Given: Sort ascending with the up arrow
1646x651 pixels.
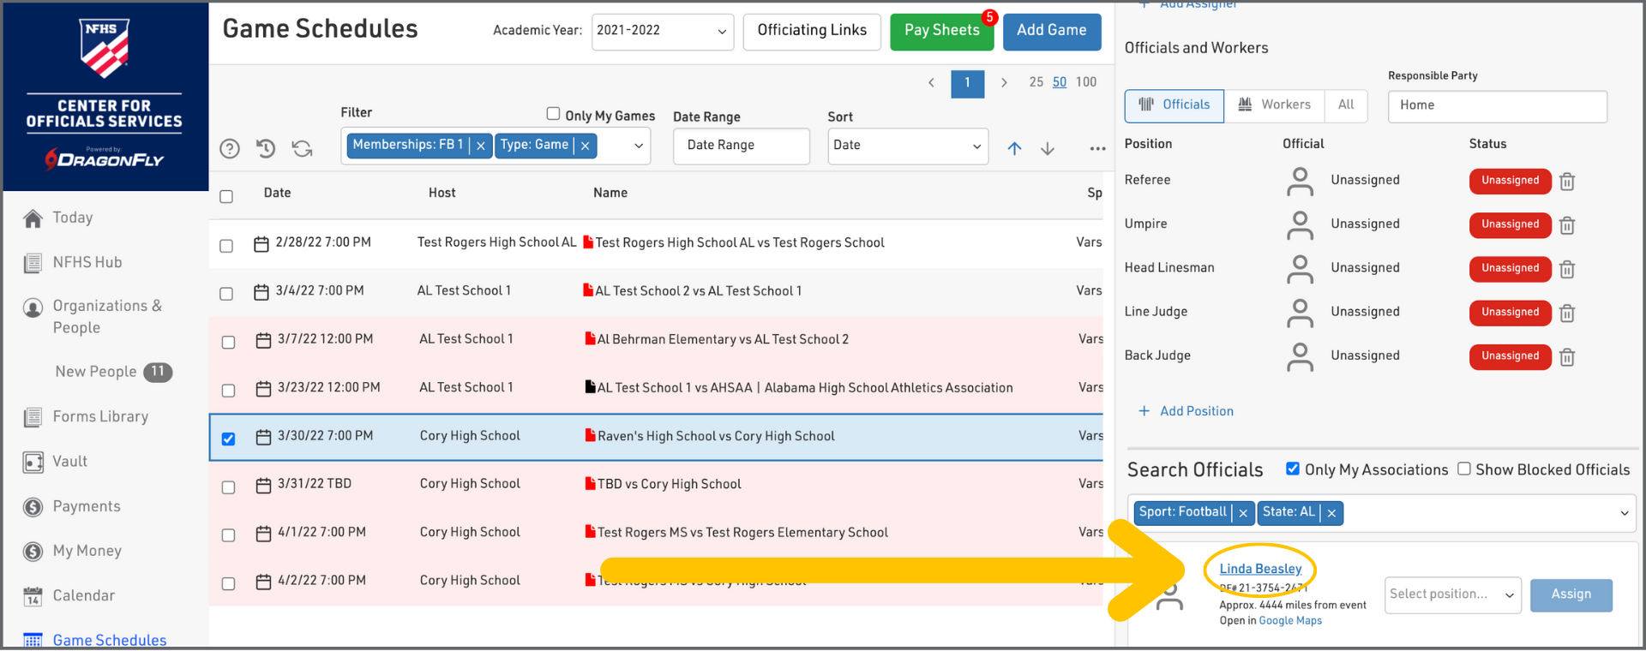Looking at the screenshot, I should [x=1014, y=148].
